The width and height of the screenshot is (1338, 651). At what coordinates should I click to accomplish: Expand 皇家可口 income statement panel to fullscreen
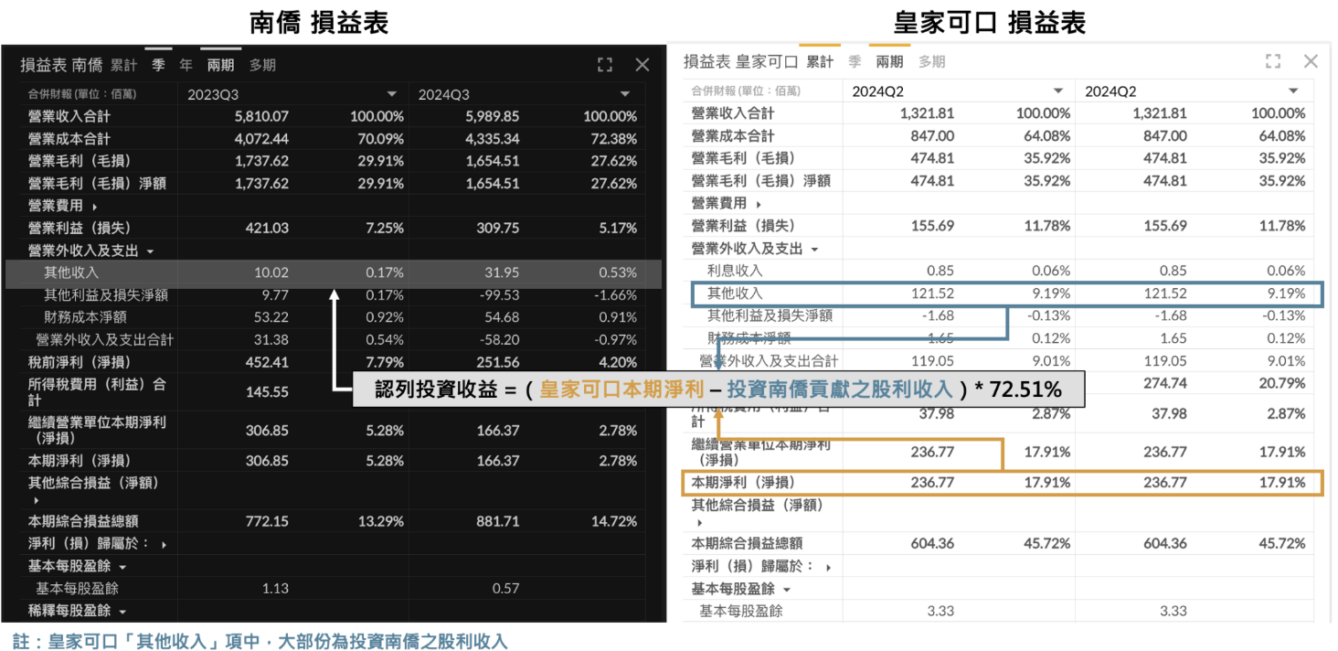click(x=1273, y=61)
